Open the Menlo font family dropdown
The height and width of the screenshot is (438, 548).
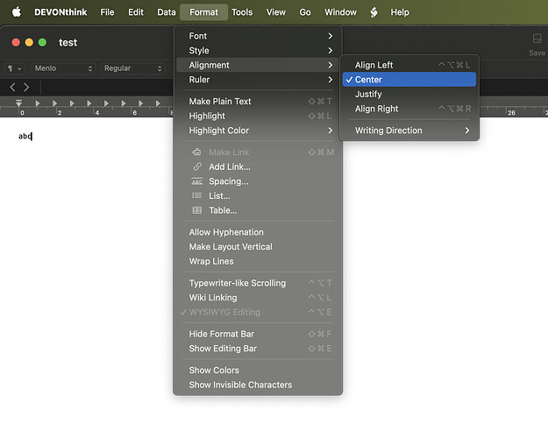(63, 68)
